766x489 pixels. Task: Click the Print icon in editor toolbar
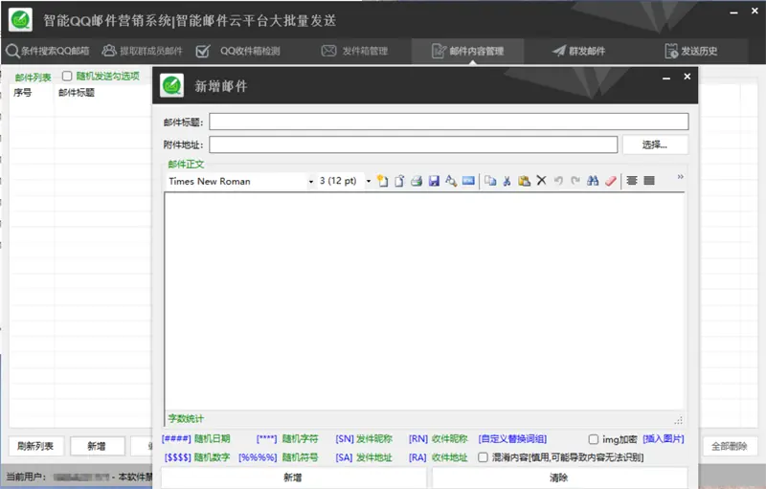pyautogui.click(x=417, y=181)
